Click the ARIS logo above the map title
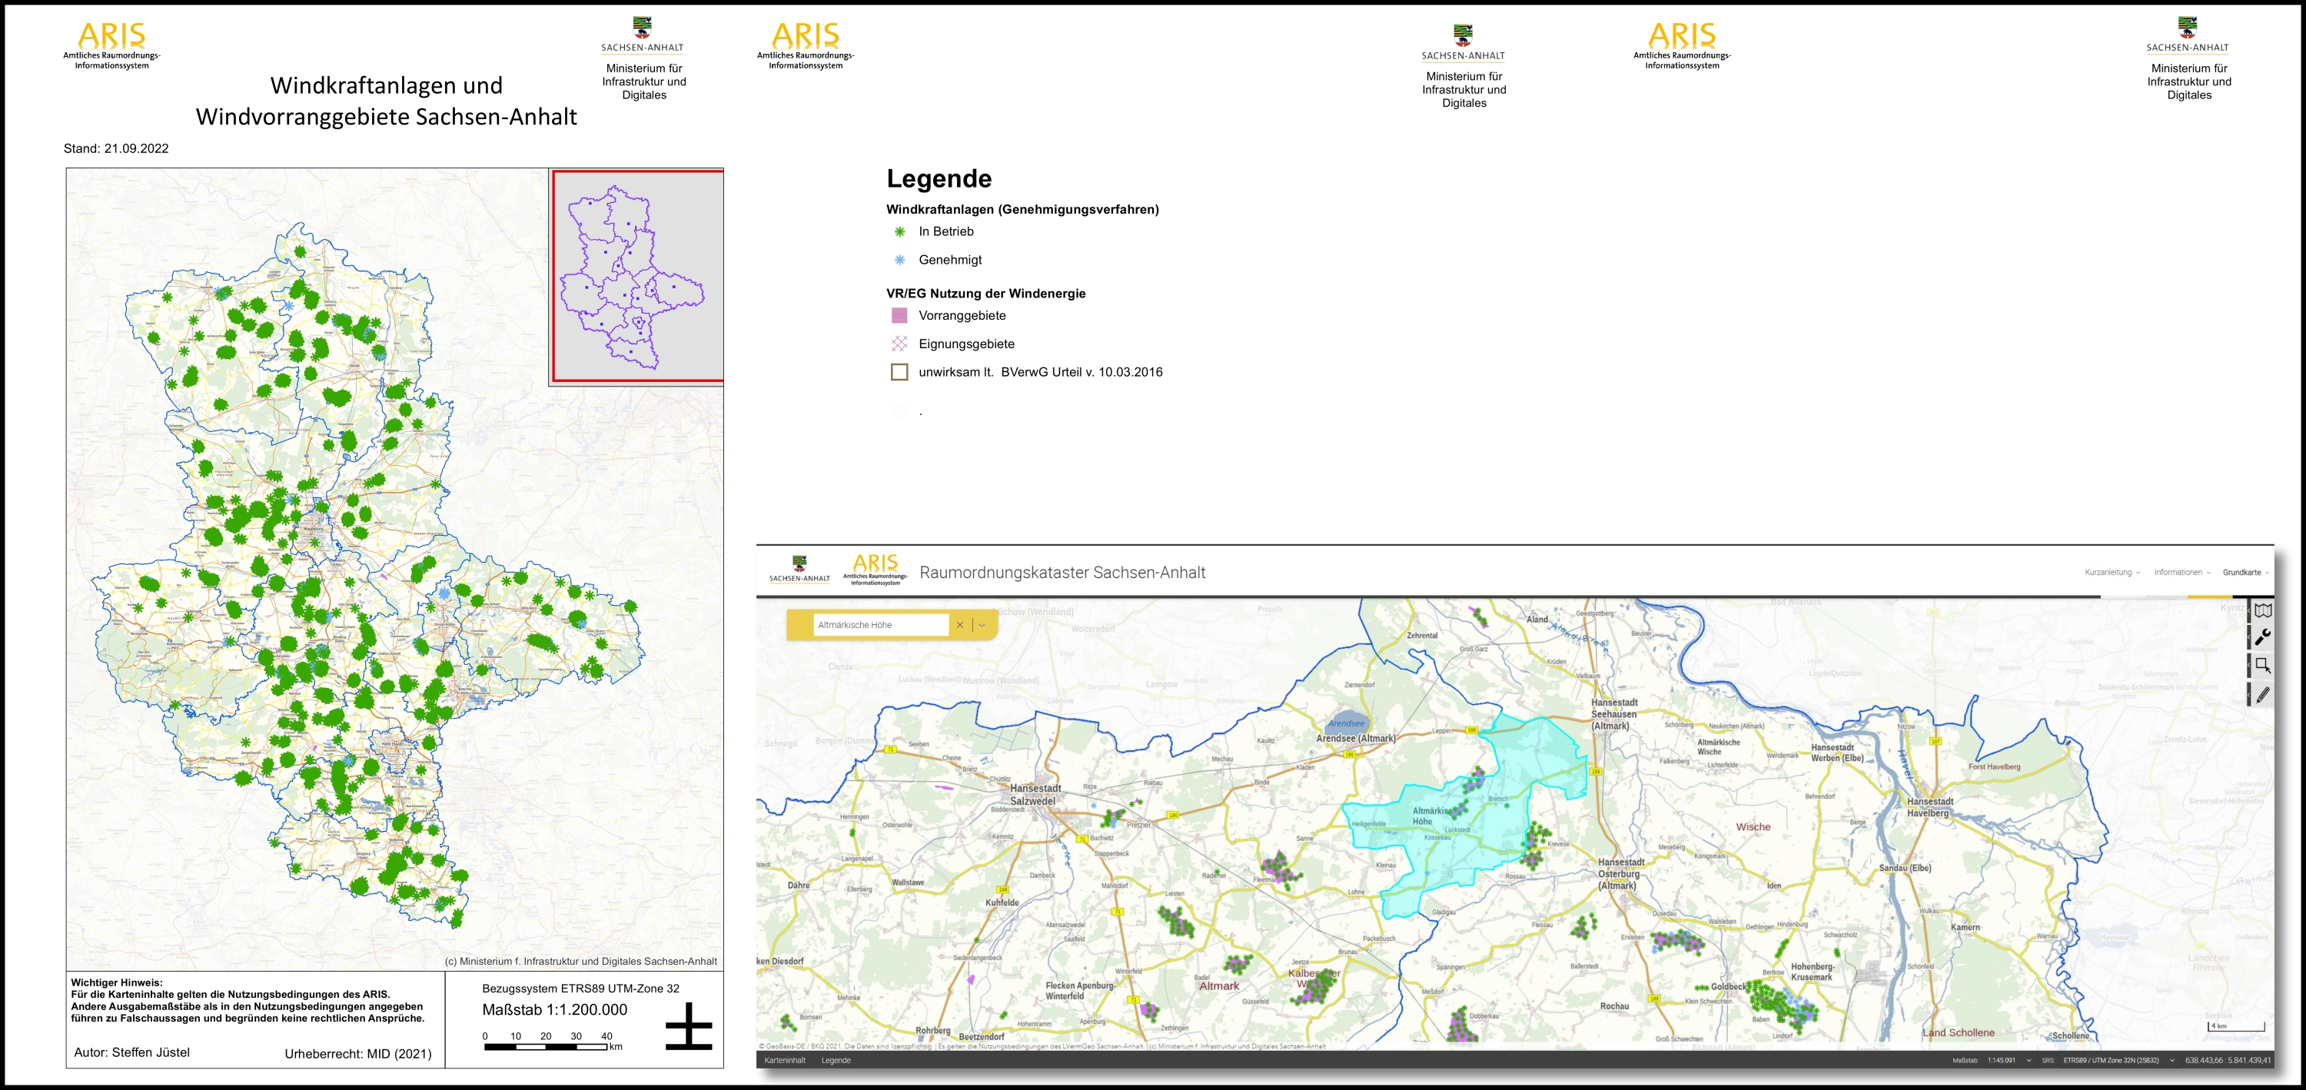The height and width of the screenshot is (1090, 2306). click(x=112, y=45)
